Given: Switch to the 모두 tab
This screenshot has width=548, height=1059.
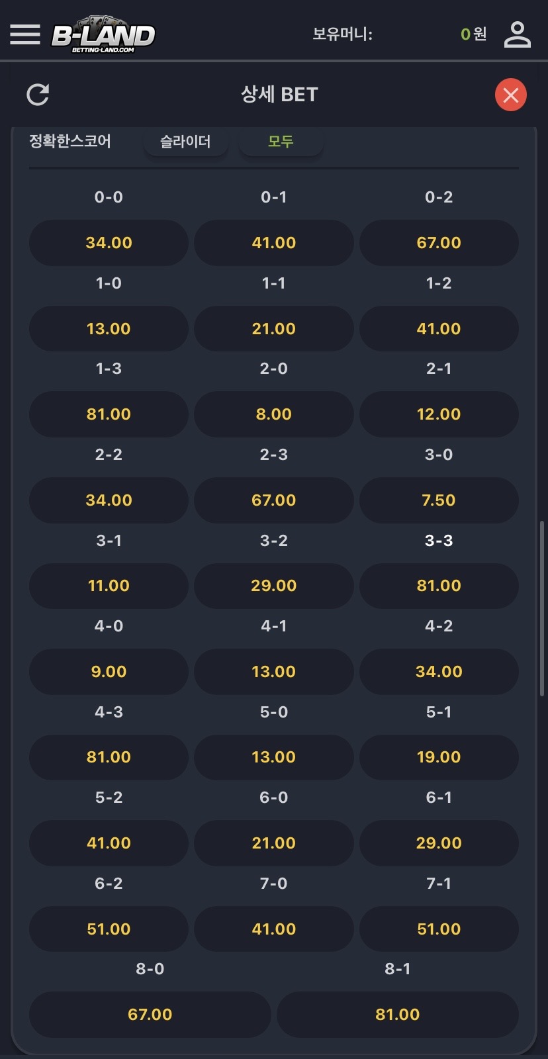Looking at the screenshot, I should (281, 142).
